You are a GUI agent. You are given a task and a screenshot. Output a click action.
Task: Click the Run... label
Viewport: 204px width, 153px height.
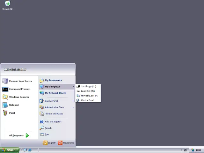(x=48, y=135)
